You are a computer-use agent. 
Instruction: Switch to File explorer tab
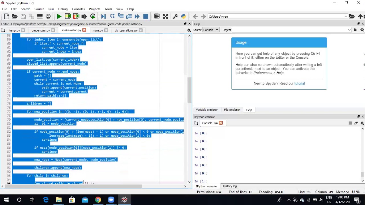pos(232,110)
